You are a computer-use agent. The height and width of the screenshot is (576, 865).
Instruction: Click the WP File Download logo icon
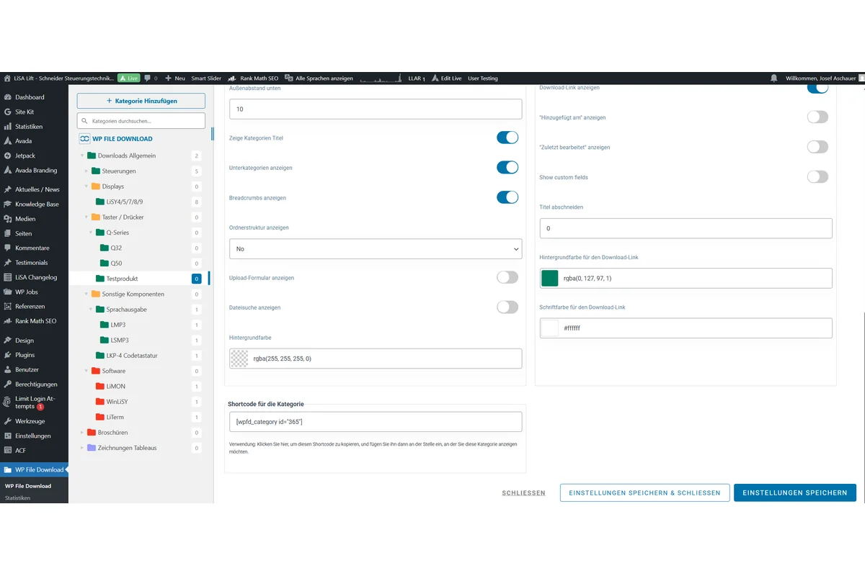85,139
